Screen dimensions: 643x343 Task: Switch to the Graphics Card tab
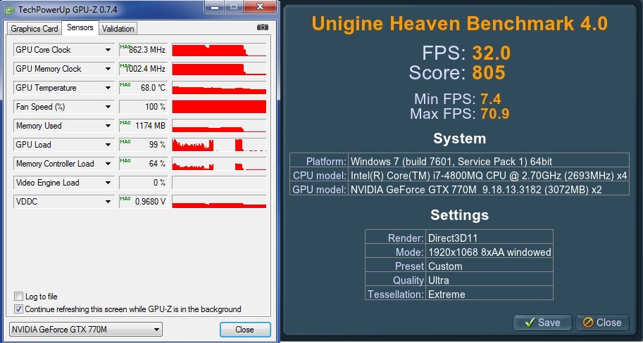pyautogui.click(x=35, y=29)
